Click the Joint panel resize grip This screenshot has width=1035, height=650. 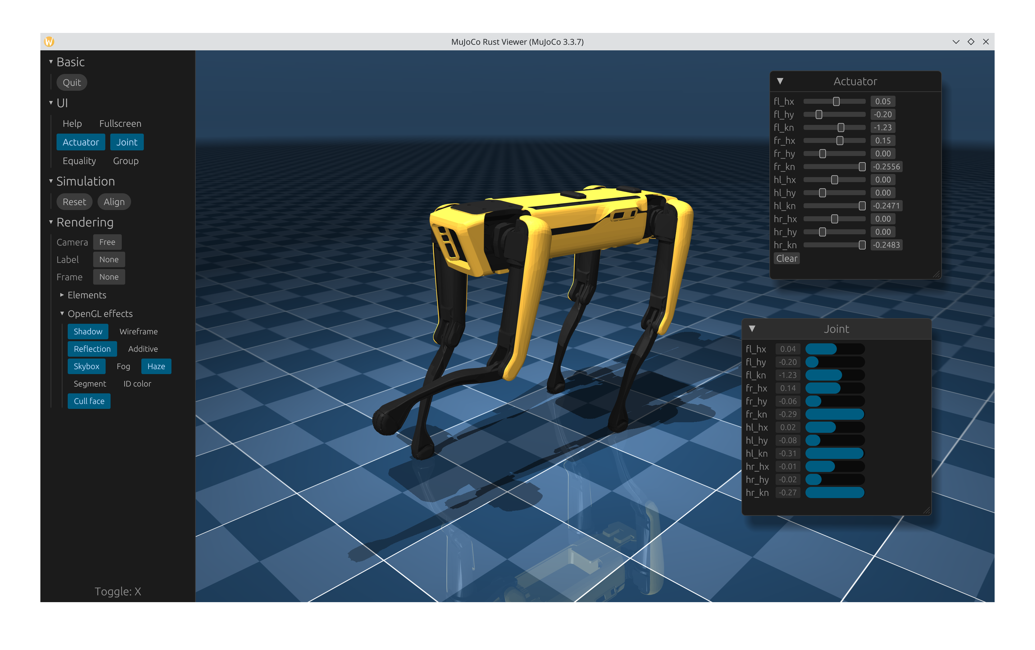coord(927,510)
